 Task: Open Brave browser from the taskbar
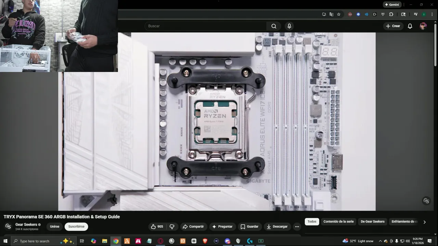click(x=205, y=241)
